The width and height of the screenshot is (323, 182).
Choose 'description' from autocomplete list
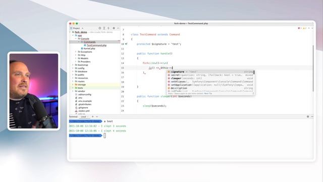210,88
